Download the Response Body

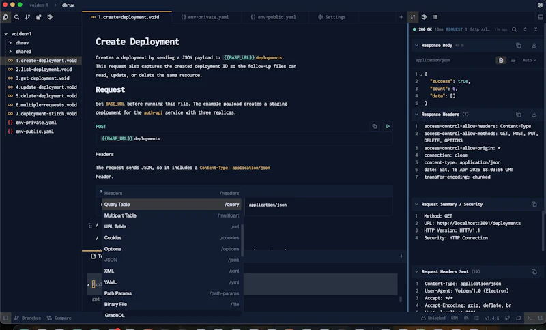[x=534, y=45]
